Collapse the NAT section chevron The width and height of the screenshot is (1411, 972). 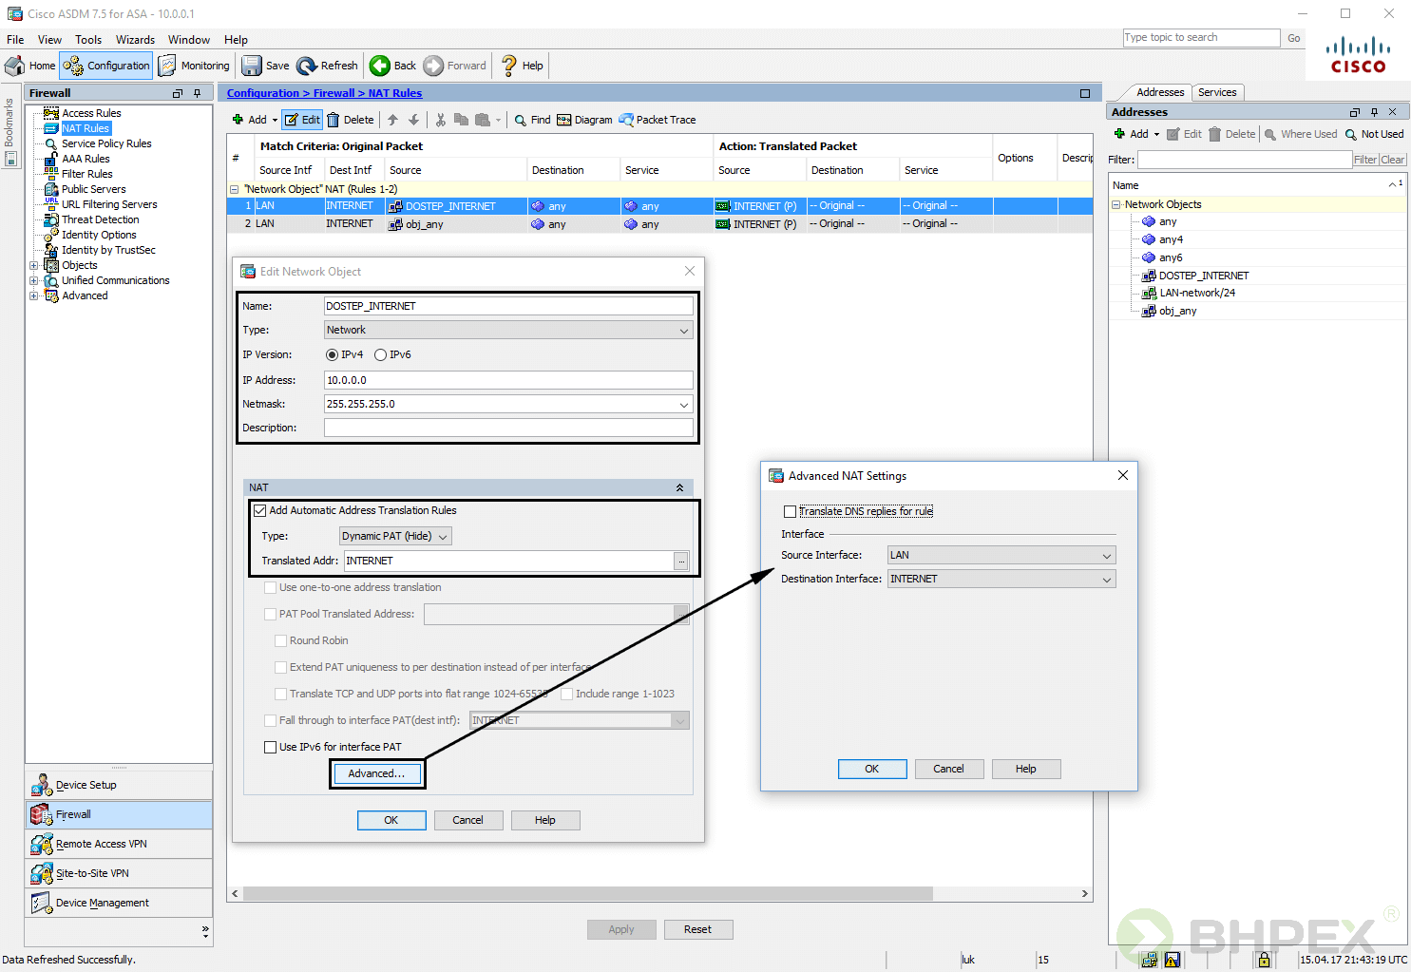(x=679, y=487)
